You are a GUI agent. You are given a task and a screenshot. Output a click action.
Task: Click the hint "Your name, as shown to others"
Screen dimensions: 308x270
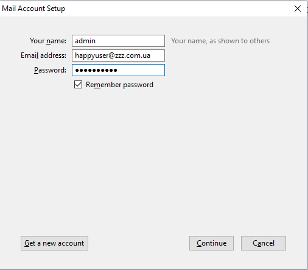point(220,41)
